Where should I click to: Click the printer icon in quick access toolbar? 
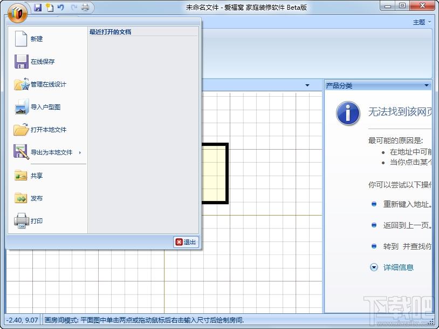coord(85,7)
